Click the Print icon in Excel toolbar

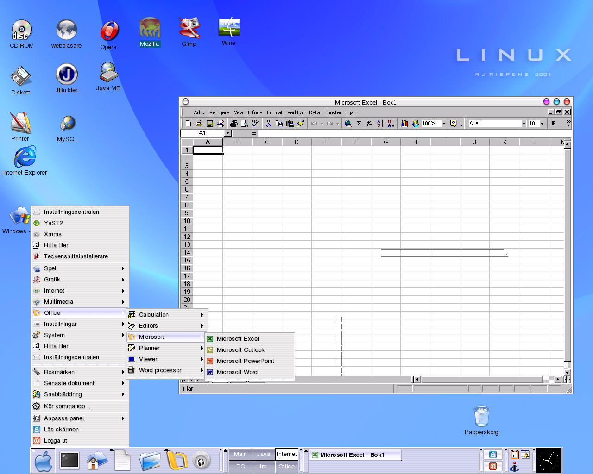pyautogui.click(x=233, y=124)
